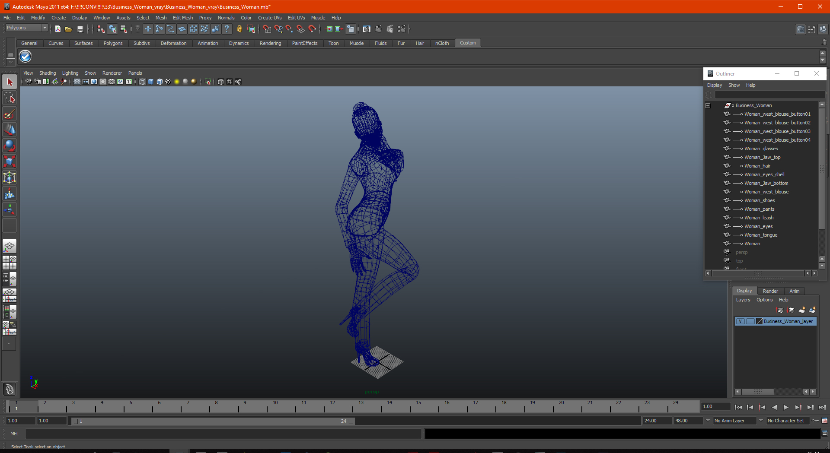Create new scene file
The image size is (830, 453).
pos(57,29)
